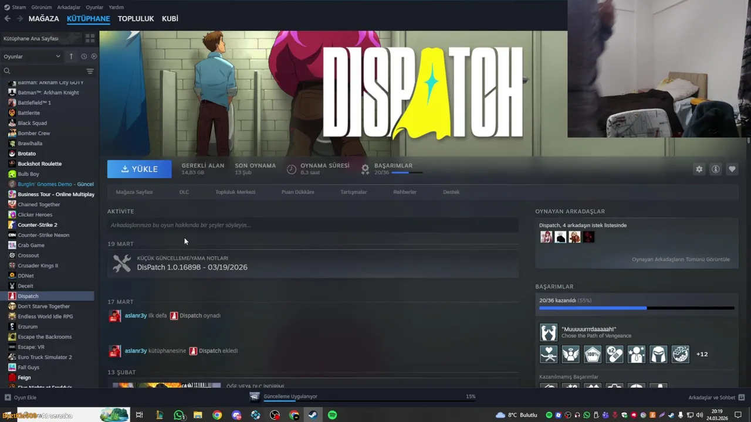Click the activity comment input field
Viewport: 751px width, 422px height.
tap(313, 225)
